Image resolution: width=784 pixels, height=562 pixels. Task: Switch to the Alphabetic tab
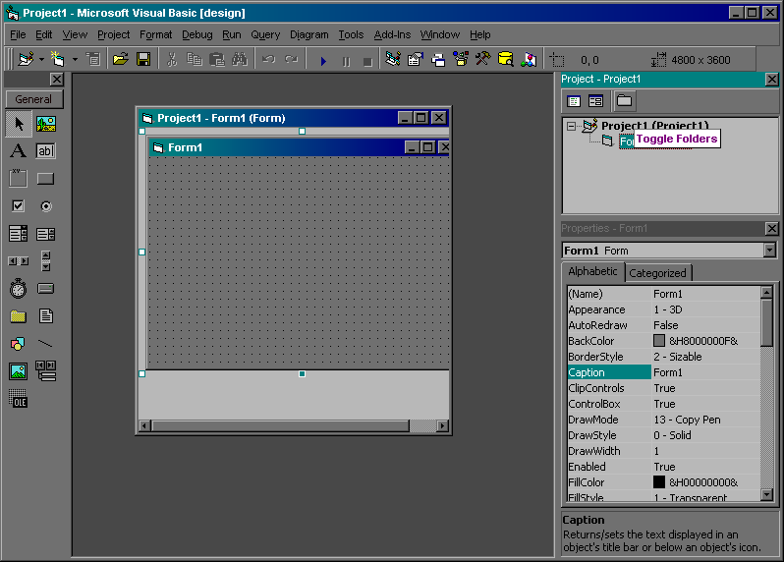click(x=593, y=271)
